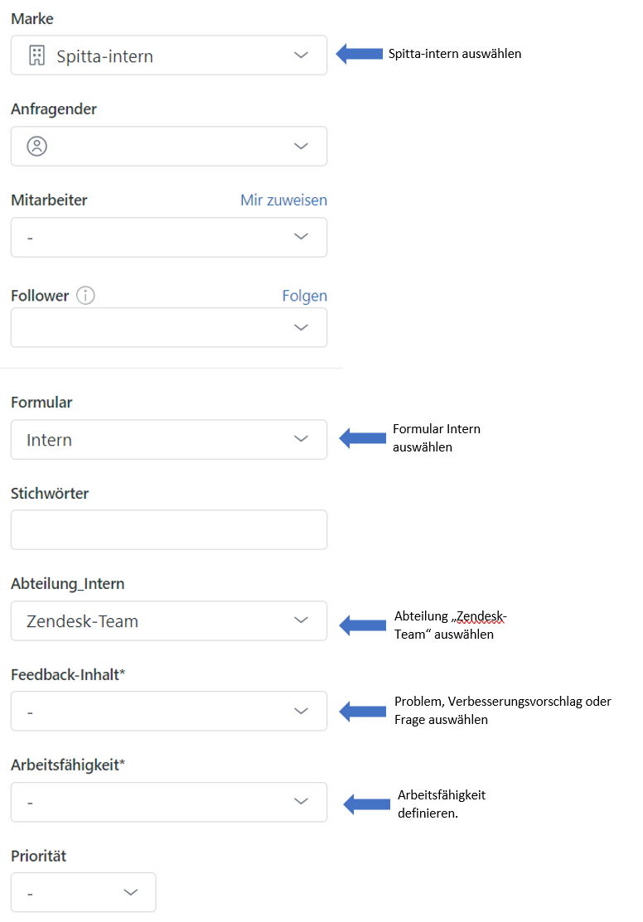The image size is (643, 922).
Task: Click the Folgen link next to Follower
Action: pyautogui.click(x=305, y=295)
